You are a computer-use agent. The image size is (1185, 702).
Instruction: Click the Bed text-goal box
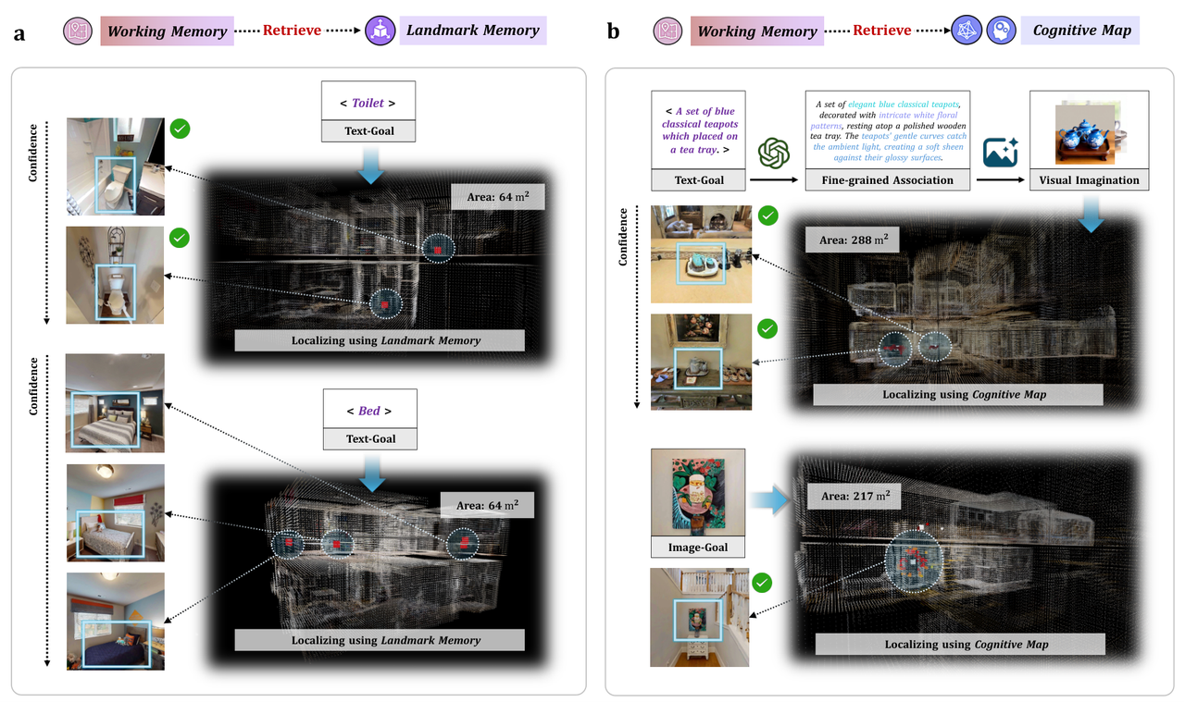(370, 419)
